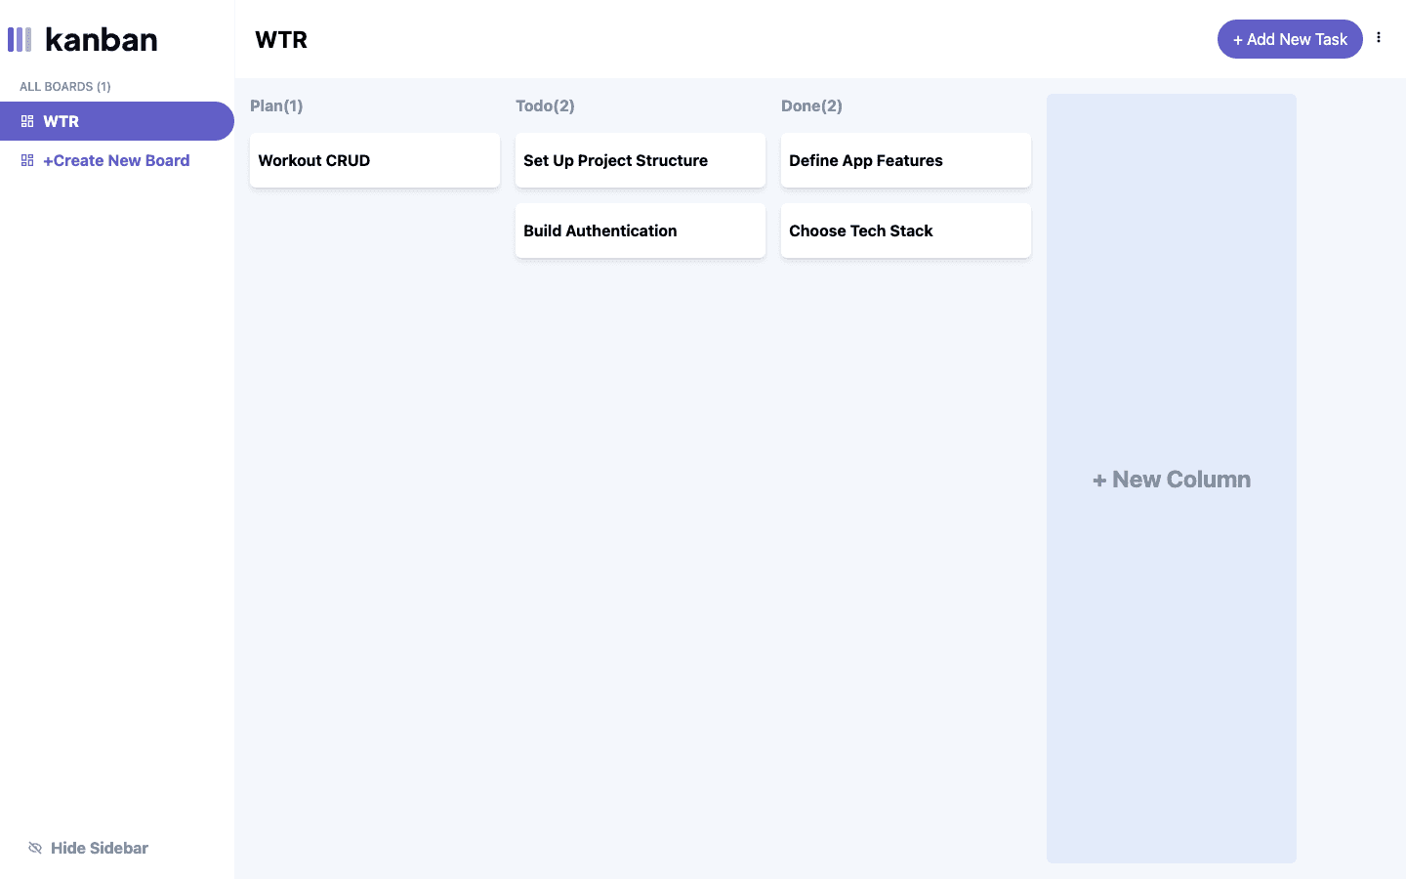Click the Todo(2) column header

(x=545, y=105)
